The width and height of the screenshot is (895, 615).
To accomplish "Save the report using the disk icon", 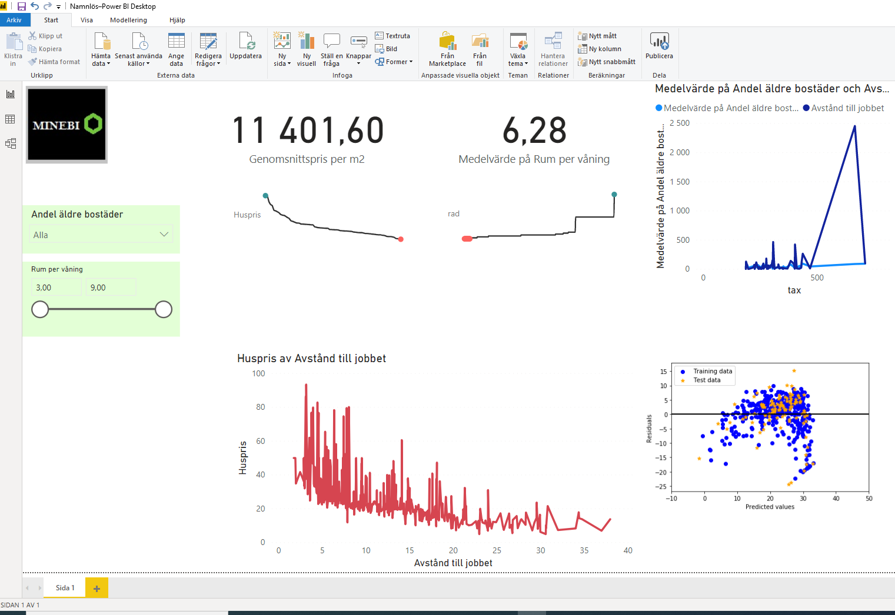I will coord(22,6).
